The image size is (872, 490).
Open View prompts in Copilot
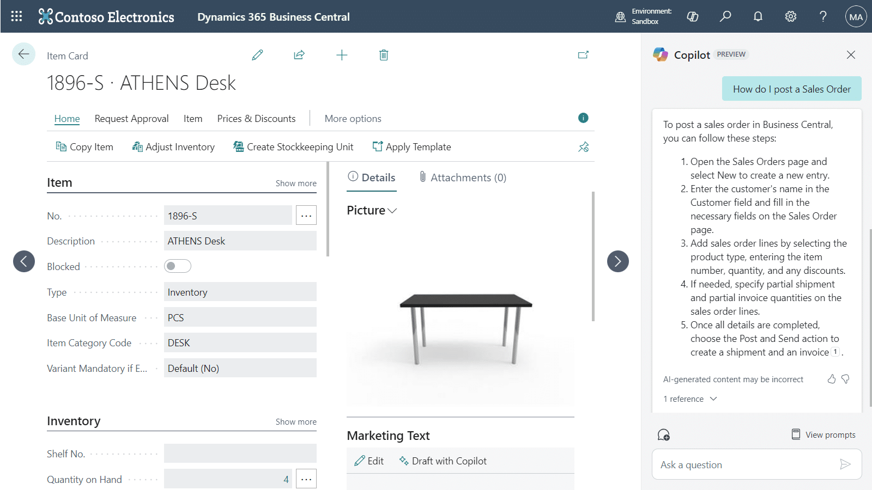click(823, 434)
